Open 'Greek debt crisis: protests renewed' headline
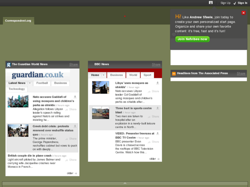 click(x=53, y=130)
